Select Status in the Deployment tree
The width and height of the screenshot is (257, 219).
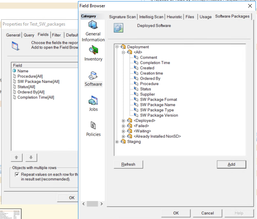[x=146, y=89]
